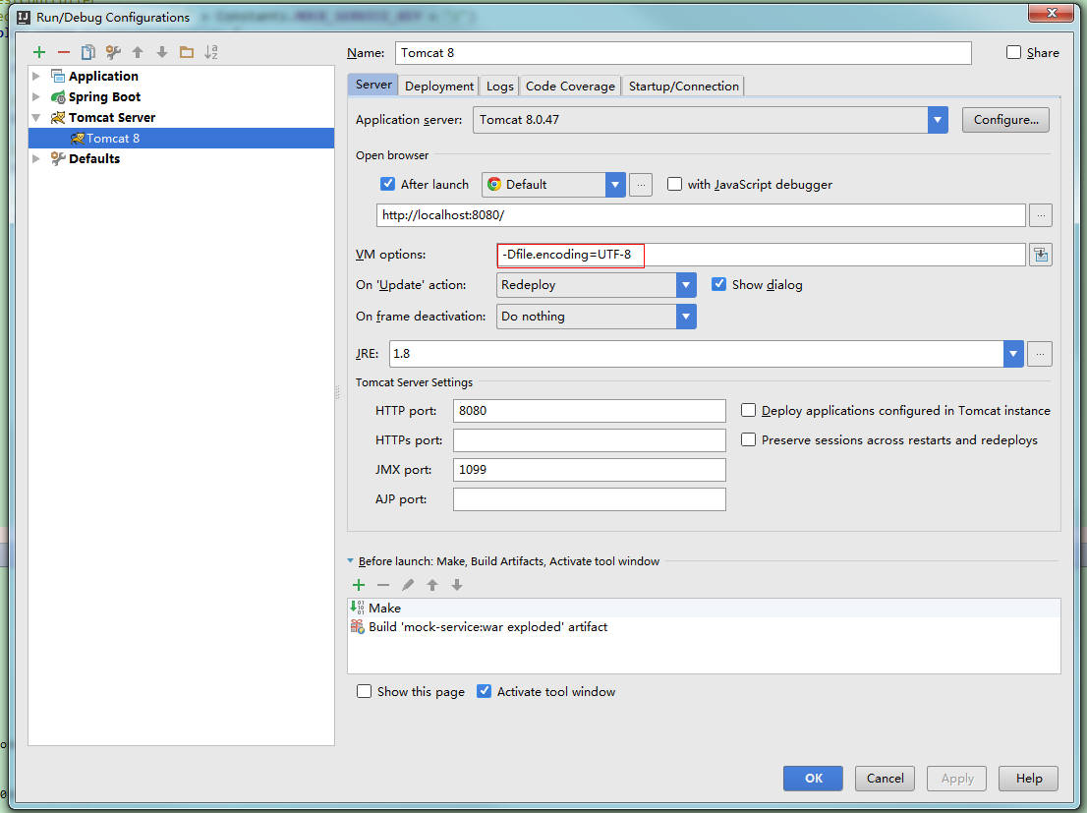Toggle the Share checkbox
This screenshot has height=813, width=1087.
pos(1013,53)
